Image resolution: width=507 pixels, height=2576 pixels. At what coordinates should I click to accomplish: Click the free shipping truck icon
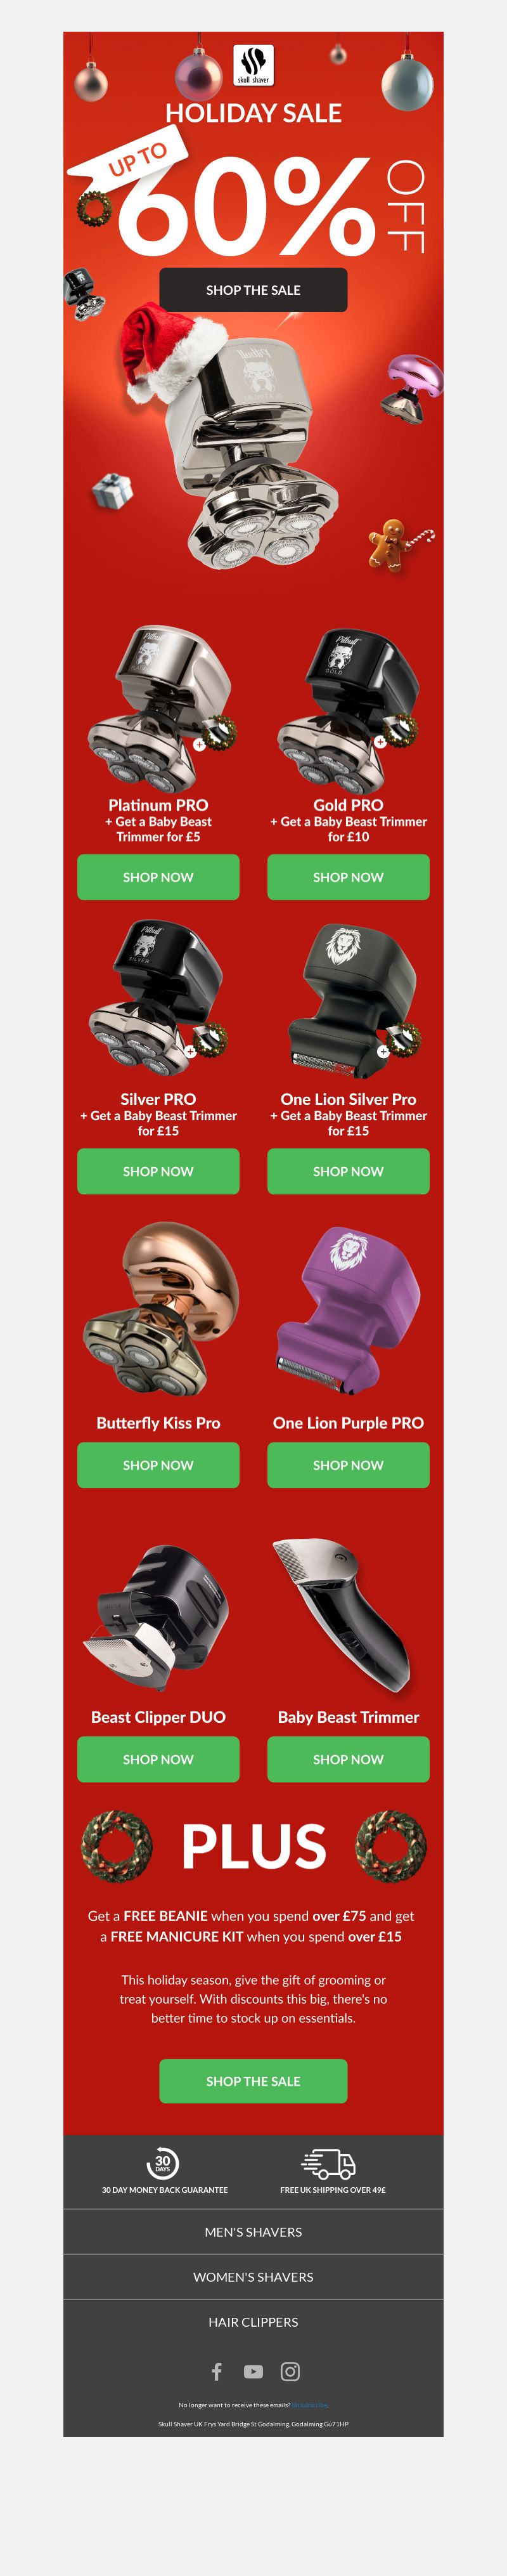pos(329,2164)
